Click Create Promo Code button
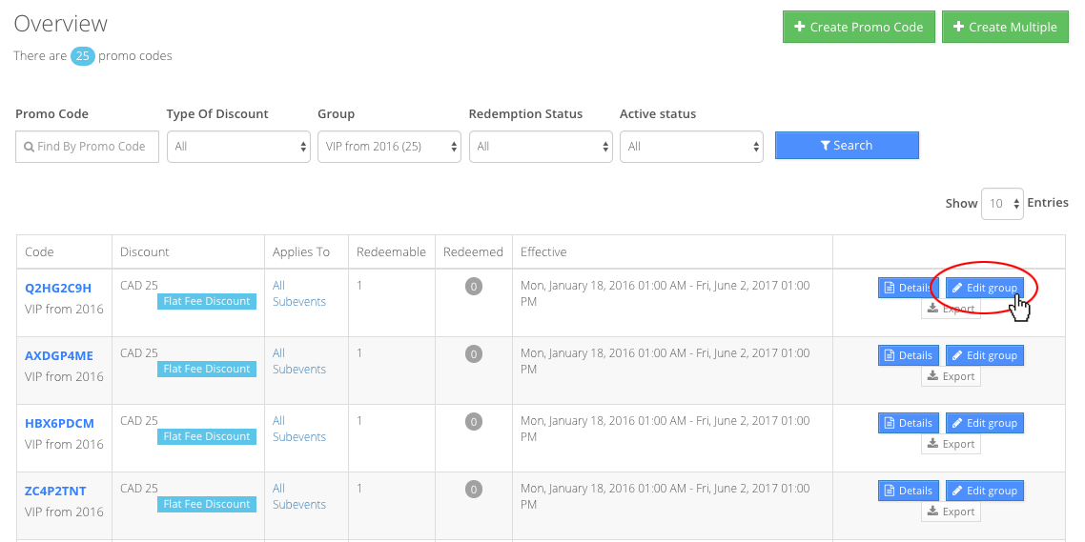Image resolution: width=1085 pixels, height=542 pixels. 858,28
